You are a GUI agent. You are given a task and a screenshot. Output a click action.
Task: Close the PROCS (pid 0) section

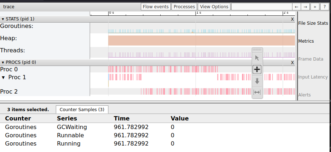tap(292, 63)
